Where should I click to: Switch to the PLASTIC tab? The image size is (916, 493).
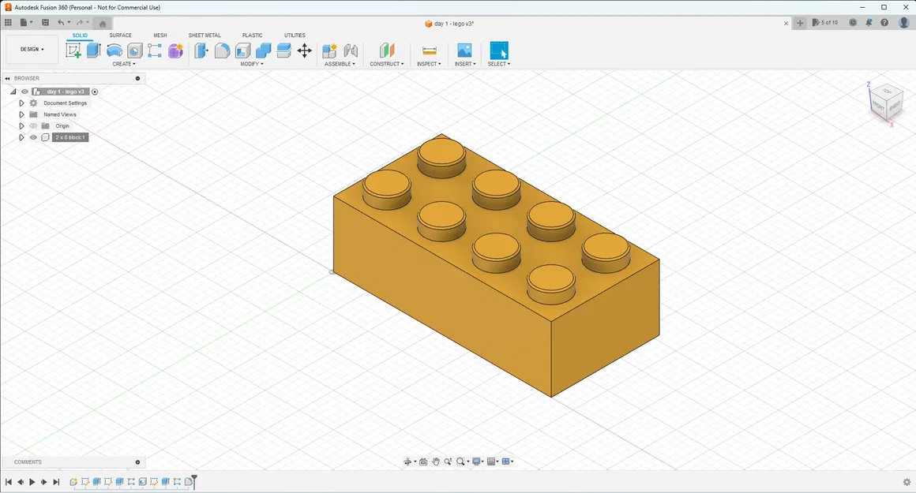coord(253,35)
